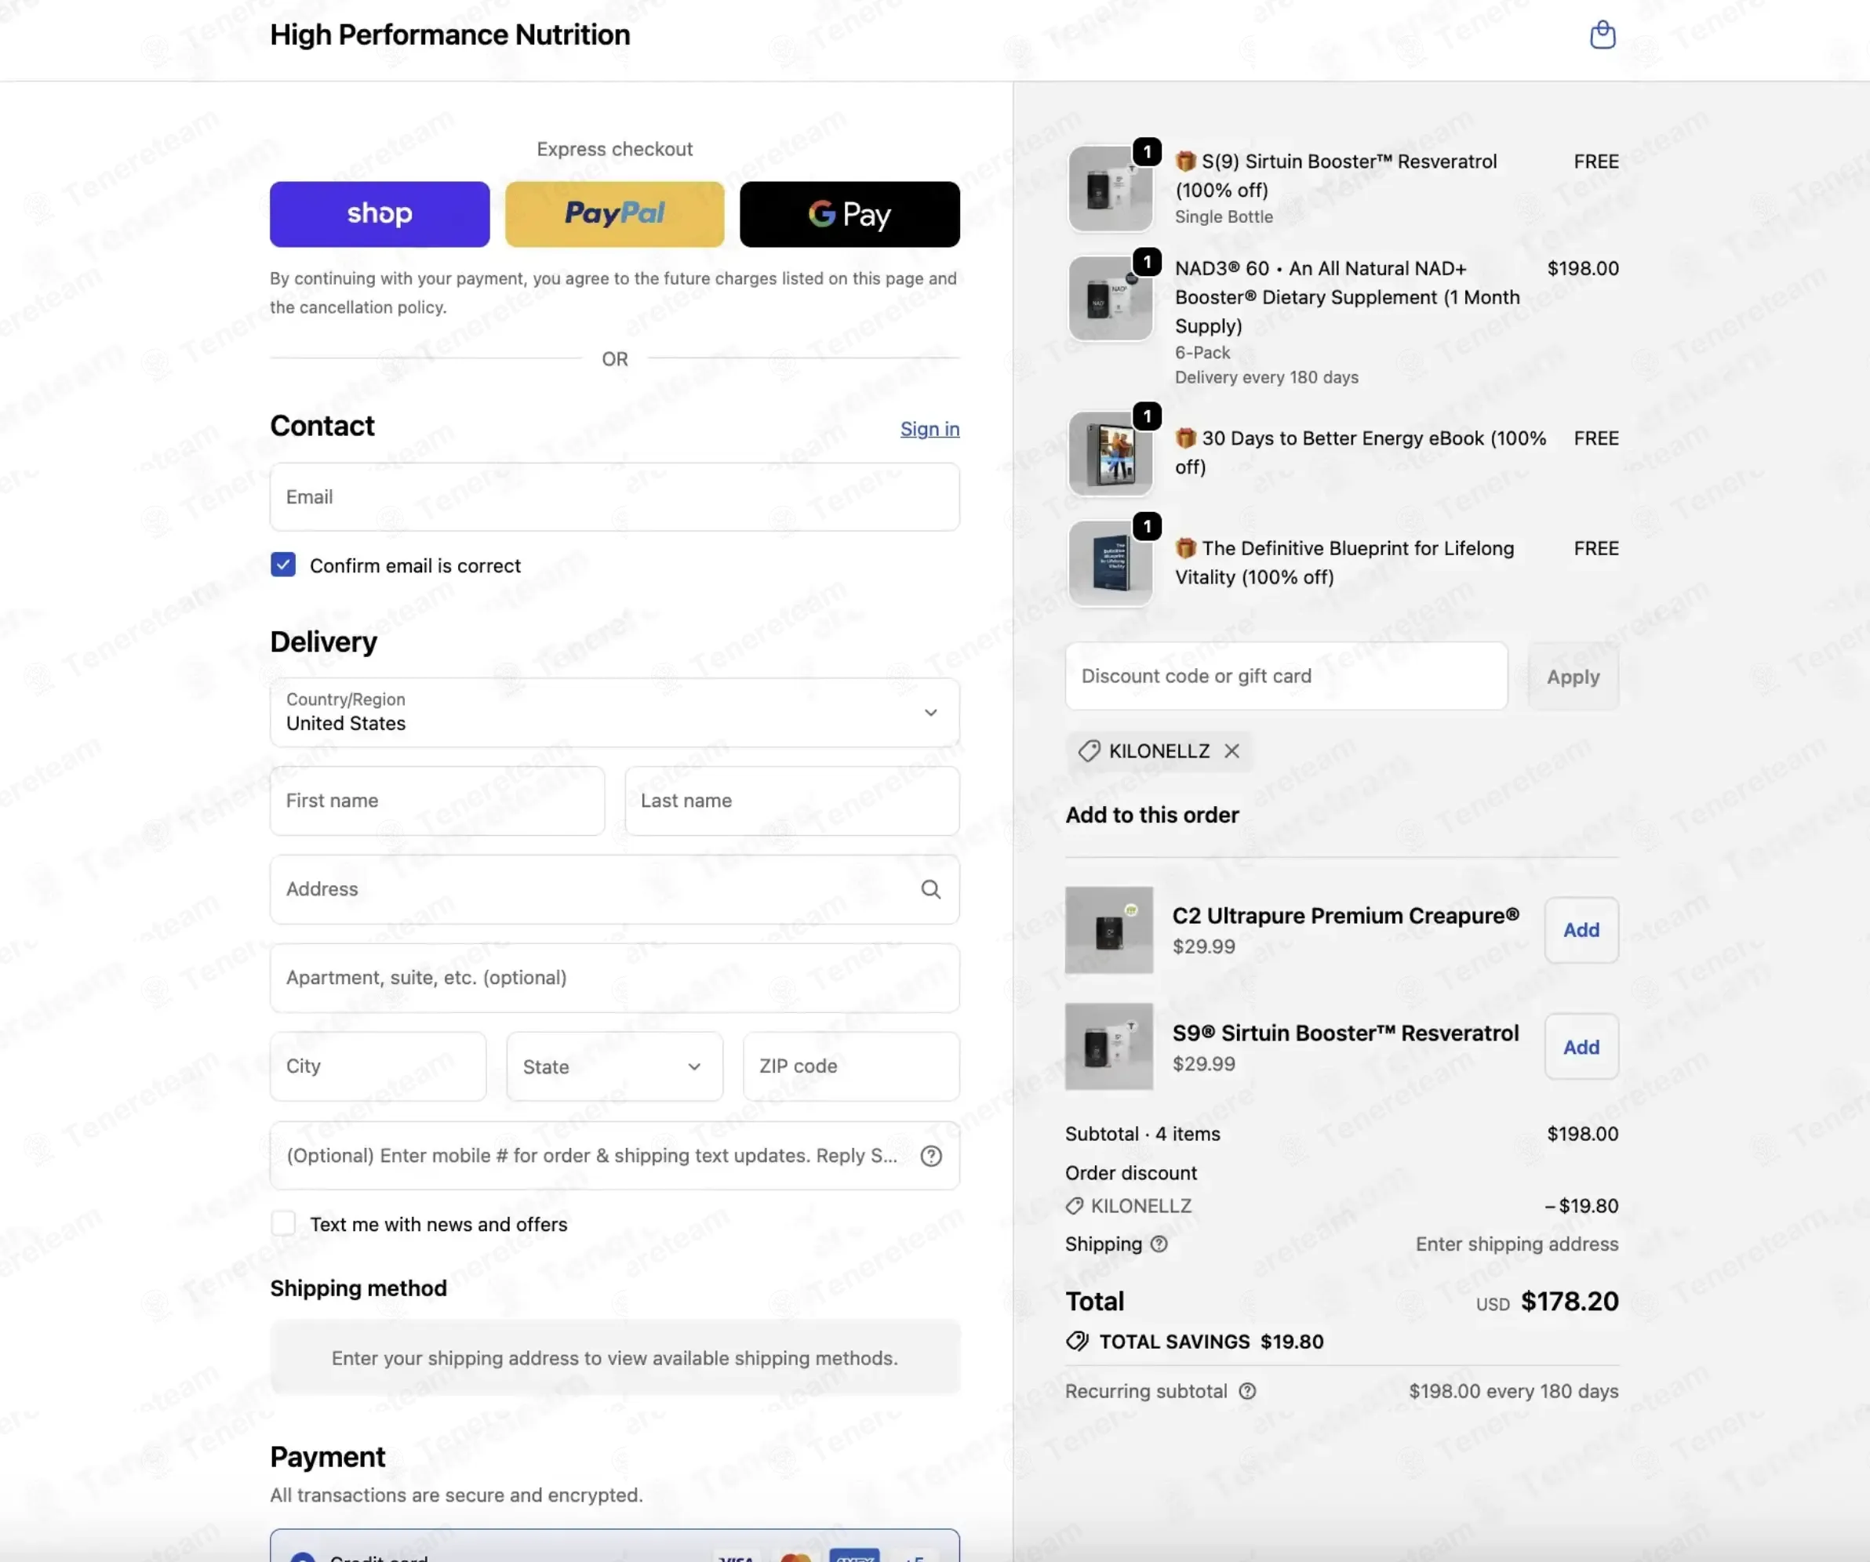The height and width of the screenshot is (1562, 1870).
Task: View the 30 Days to Better Energy eBook thumbnail
Action: click(x=1111, y=453)
